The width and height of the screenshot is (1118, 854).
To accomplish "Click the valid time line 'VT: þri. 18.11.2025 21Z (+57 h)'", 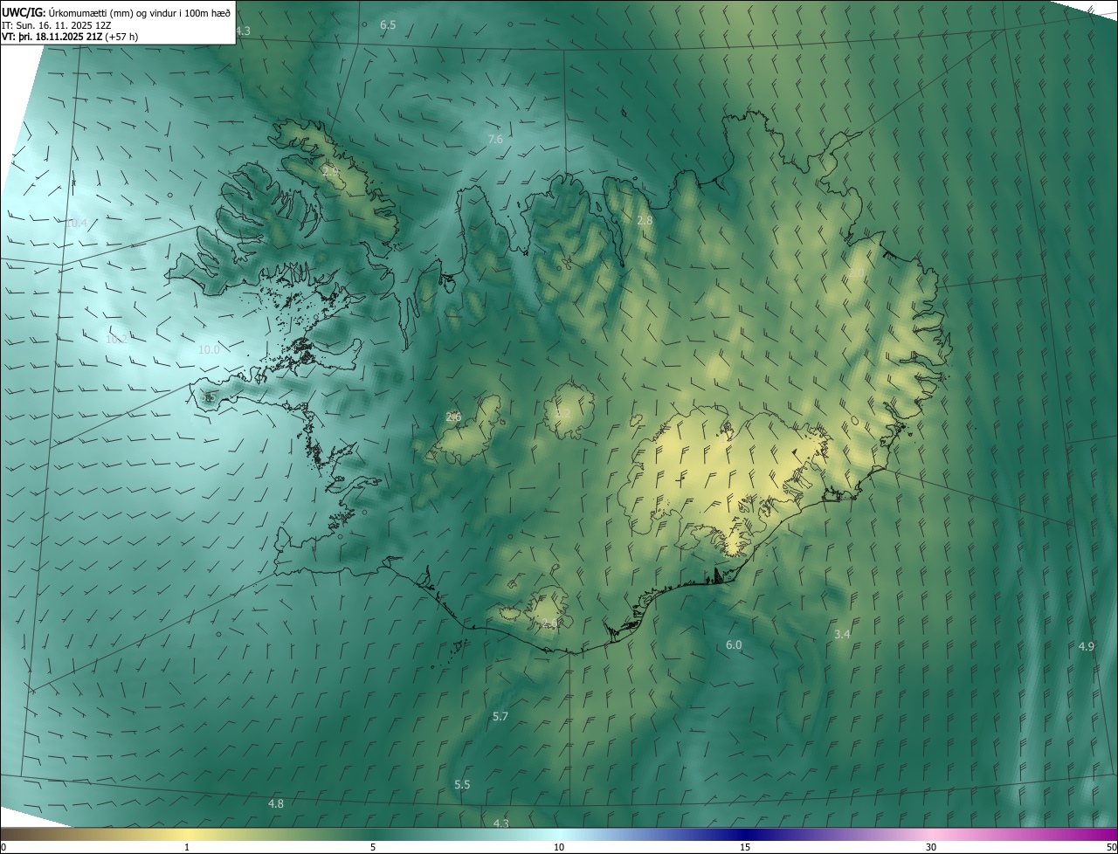I will click(x=70, y=37).
